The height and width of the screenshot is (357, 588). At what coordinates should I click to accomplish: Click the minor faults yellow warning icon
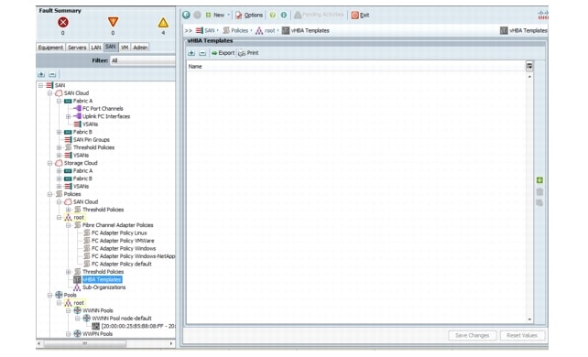(x=163, y=23)
